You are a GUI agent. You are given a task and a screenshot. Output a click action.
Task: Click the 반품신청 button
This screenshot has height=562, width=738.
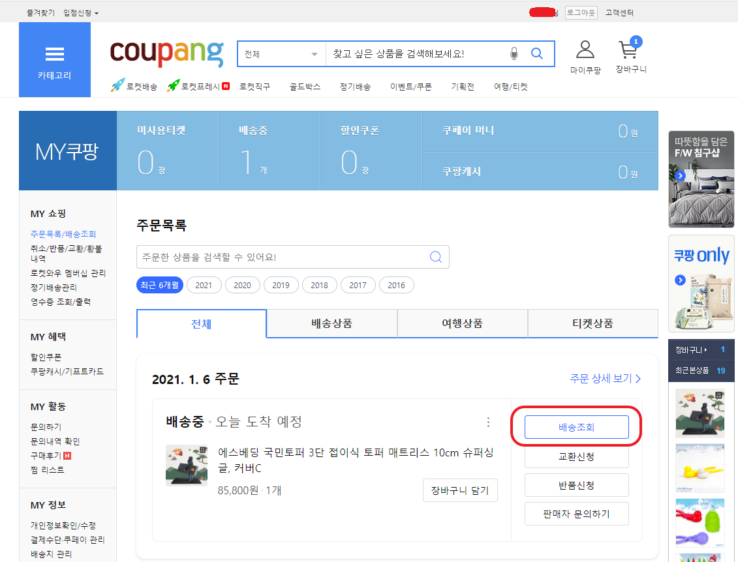point(577,485)
